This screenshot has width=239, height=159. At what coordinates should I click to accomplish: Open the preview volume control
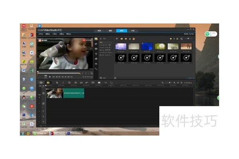pyautogui.click(x=69, y=77)
